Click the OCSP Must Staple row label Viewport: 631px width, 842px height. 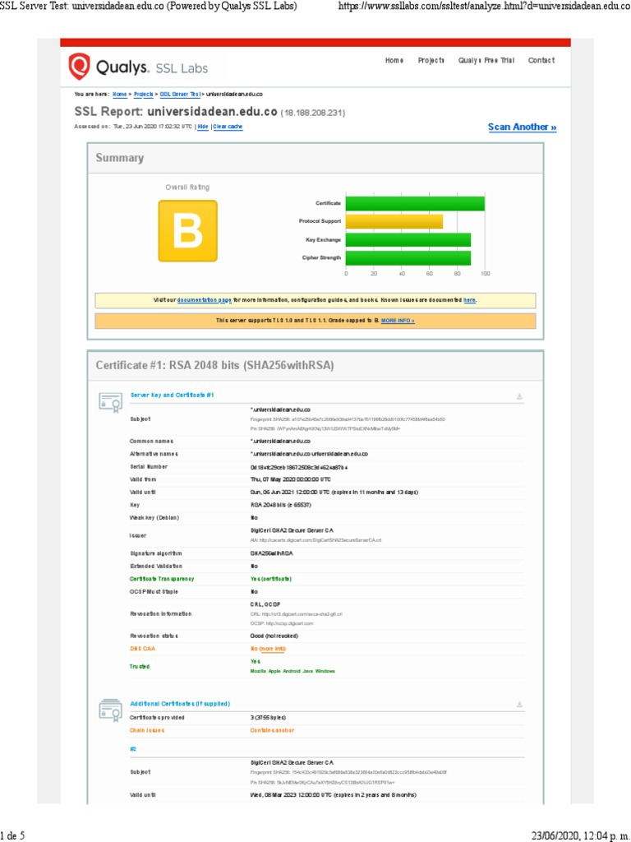154,592
